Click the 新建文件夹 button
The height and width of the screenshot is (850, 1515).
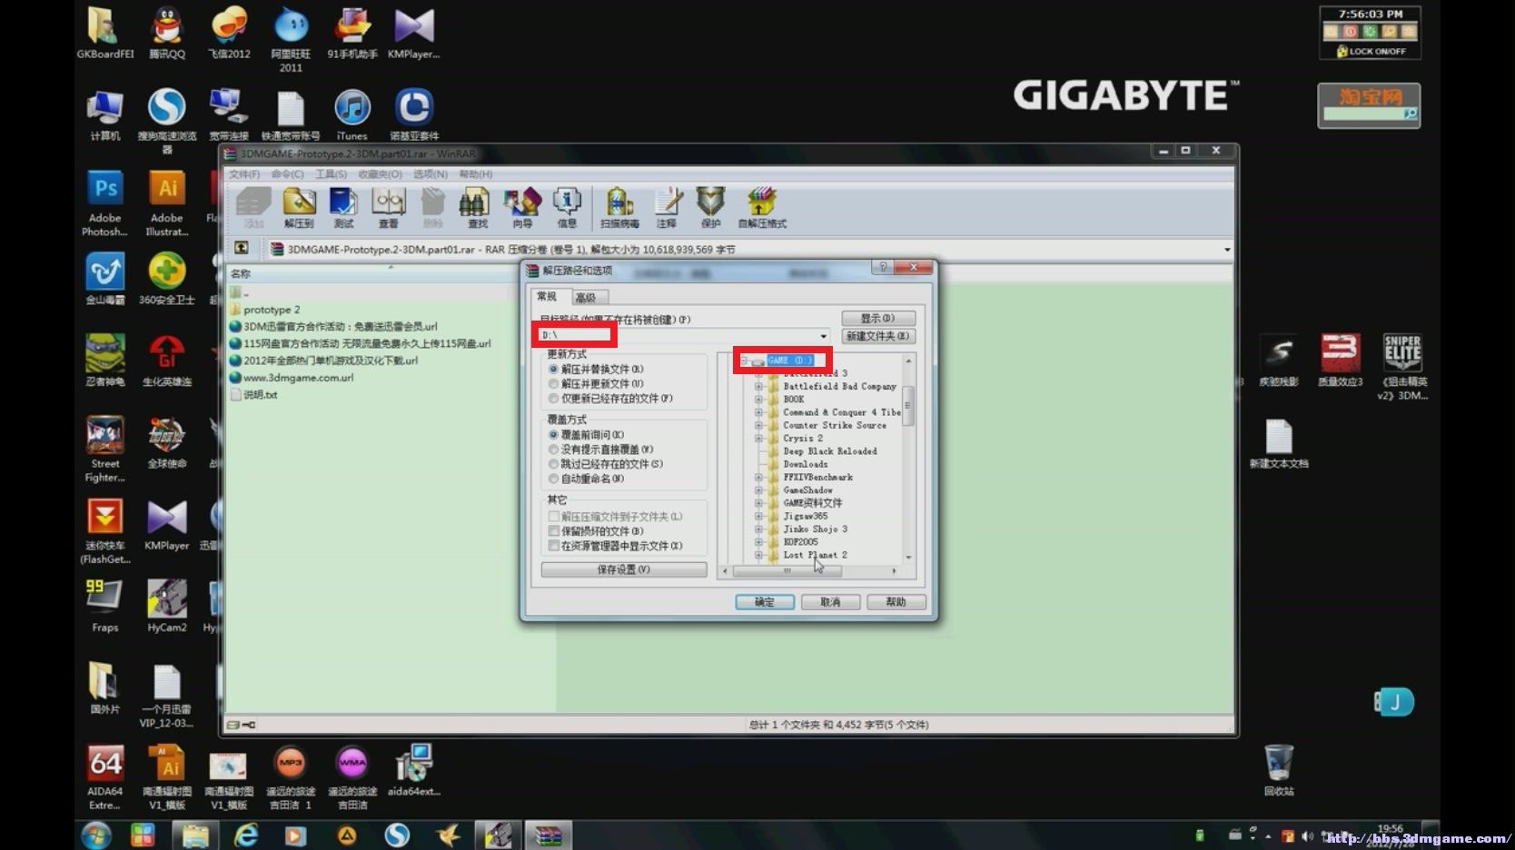coord(878,336)
